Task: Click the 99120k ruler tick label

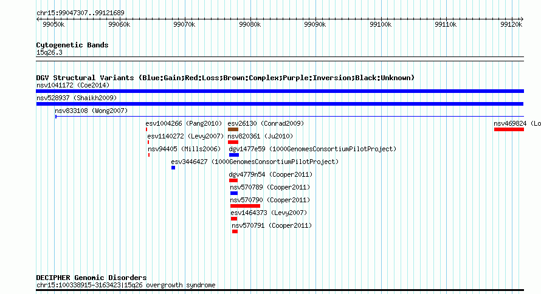Action: (511, 24)
